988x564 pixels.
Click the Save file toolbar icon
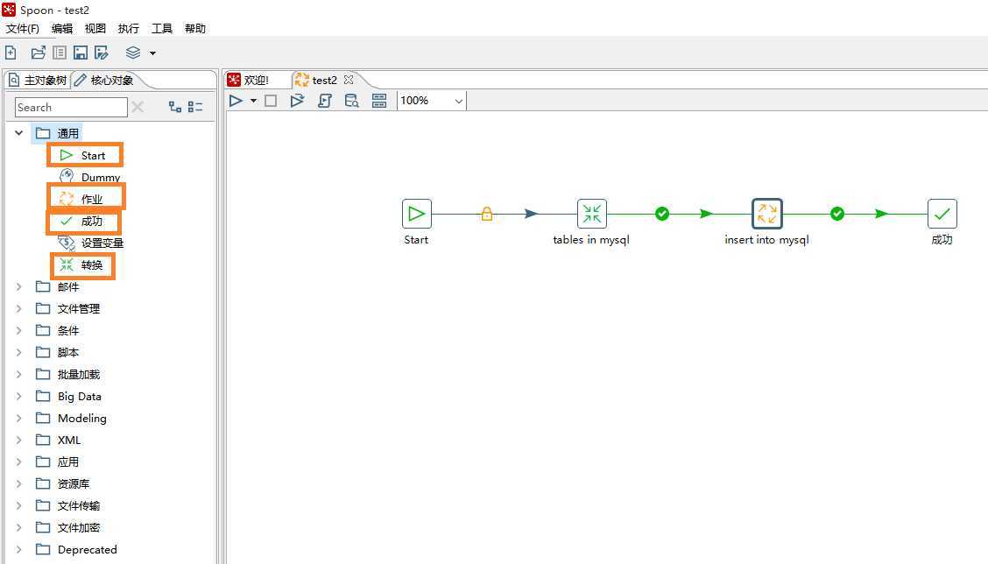[81, 53]
